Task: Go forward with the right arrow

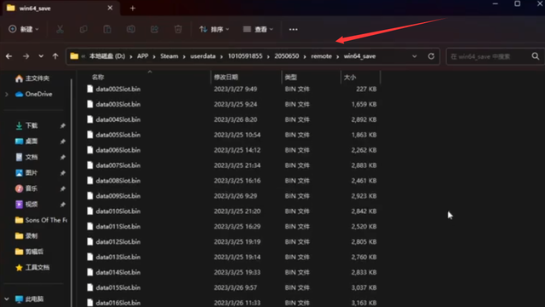Action: point(26,56)
